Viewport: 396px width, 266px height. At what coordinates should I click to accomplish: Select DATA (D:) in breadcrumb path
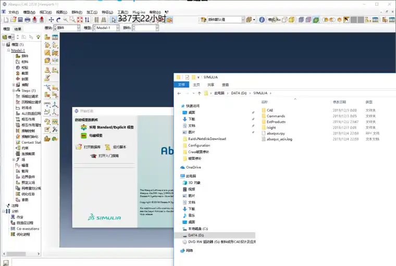239,93
